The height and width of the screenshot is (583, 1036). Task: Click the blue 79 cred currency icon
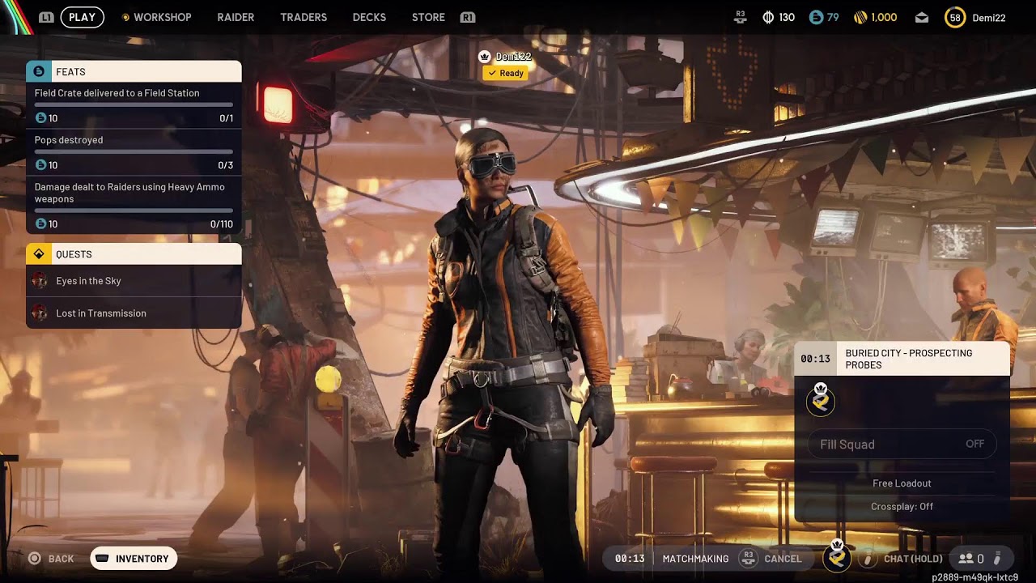[816, 17]
